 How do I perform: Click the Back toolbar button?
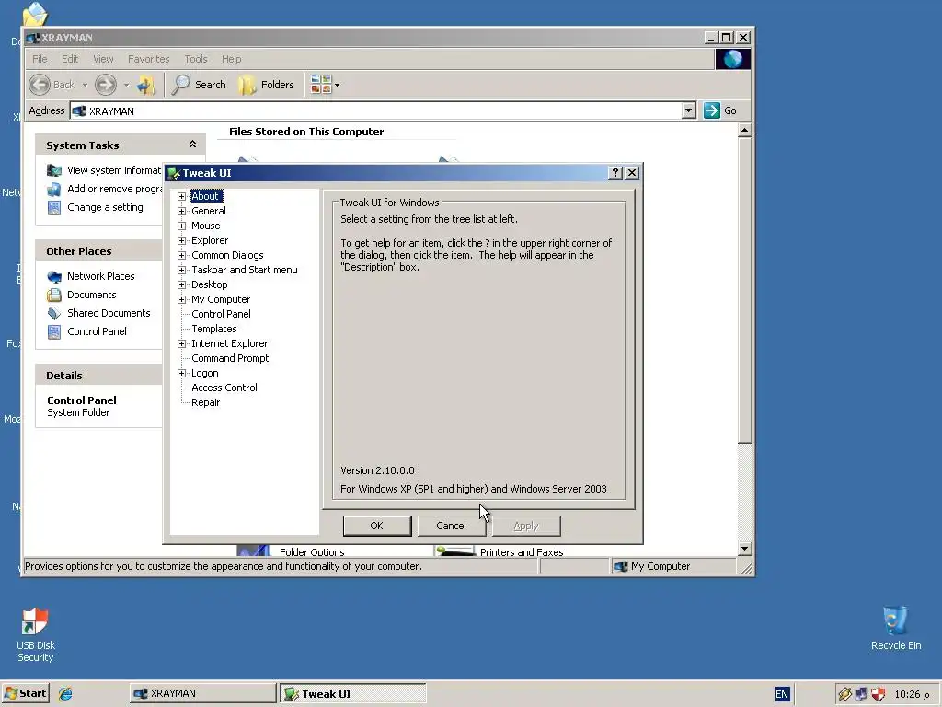[x=52, y=85]
